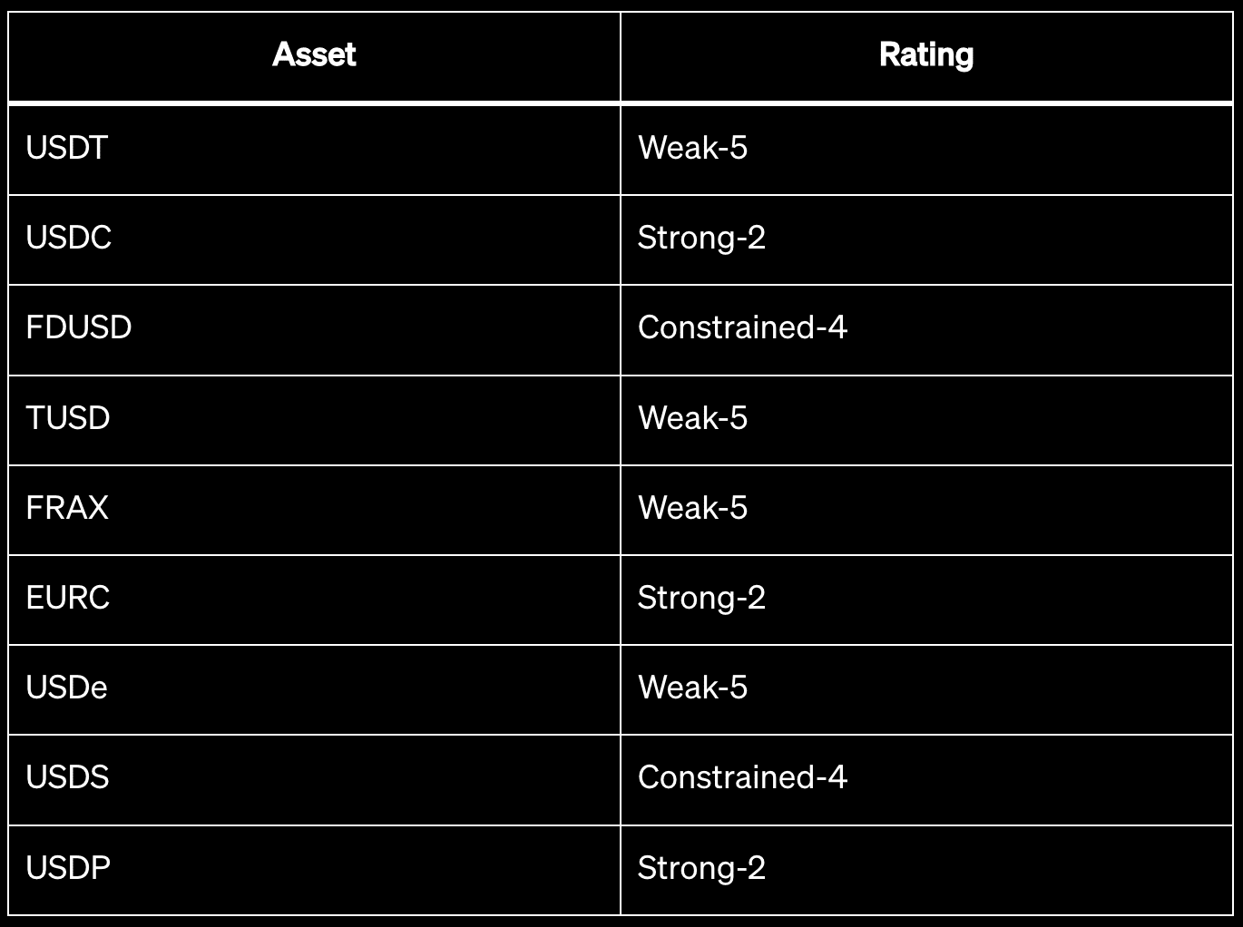
Task: Select the FDUSD asset cell
Action: pyautogui.click(x=314, y=329)
